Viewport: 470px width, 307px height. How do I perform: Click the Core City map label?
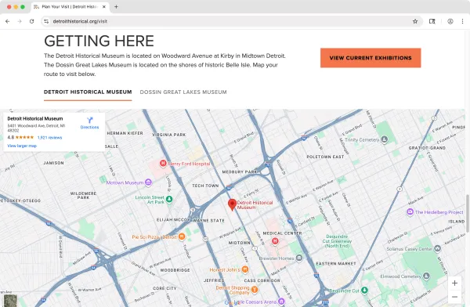[x=164, y=288]
